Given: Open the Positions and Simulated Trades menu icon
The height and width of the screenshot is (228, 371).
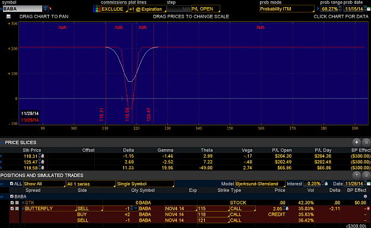Looking at the screenshot, I should 366,175.
